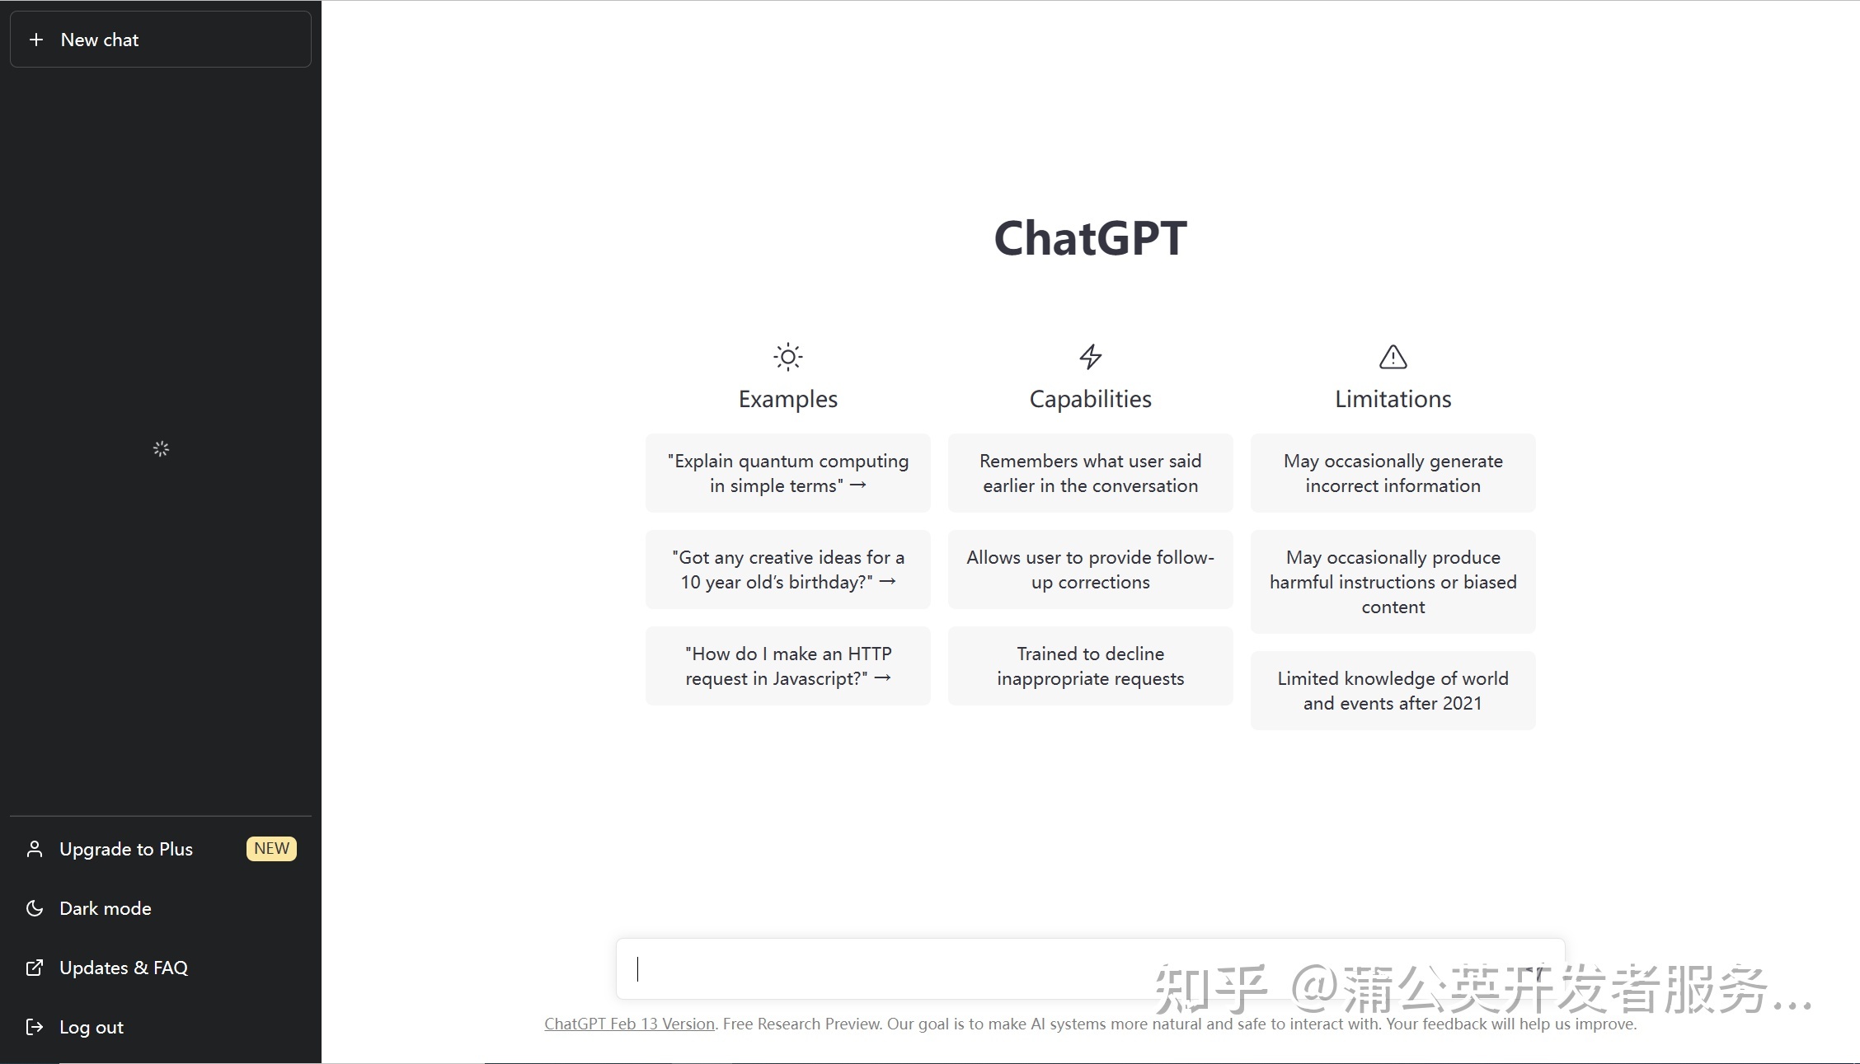Click the Updates and FAQ icon
The image size is (1860, 1064).
(x=35, y=967)
